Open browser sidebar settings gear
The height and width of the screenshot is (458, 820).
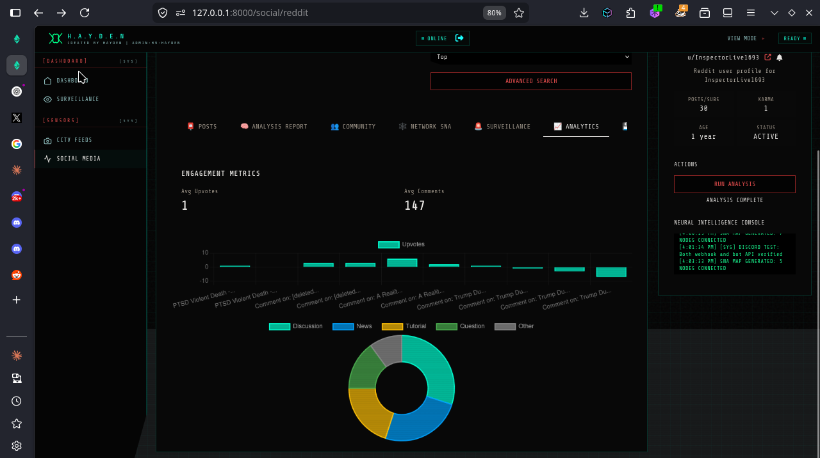pos(17,446)
